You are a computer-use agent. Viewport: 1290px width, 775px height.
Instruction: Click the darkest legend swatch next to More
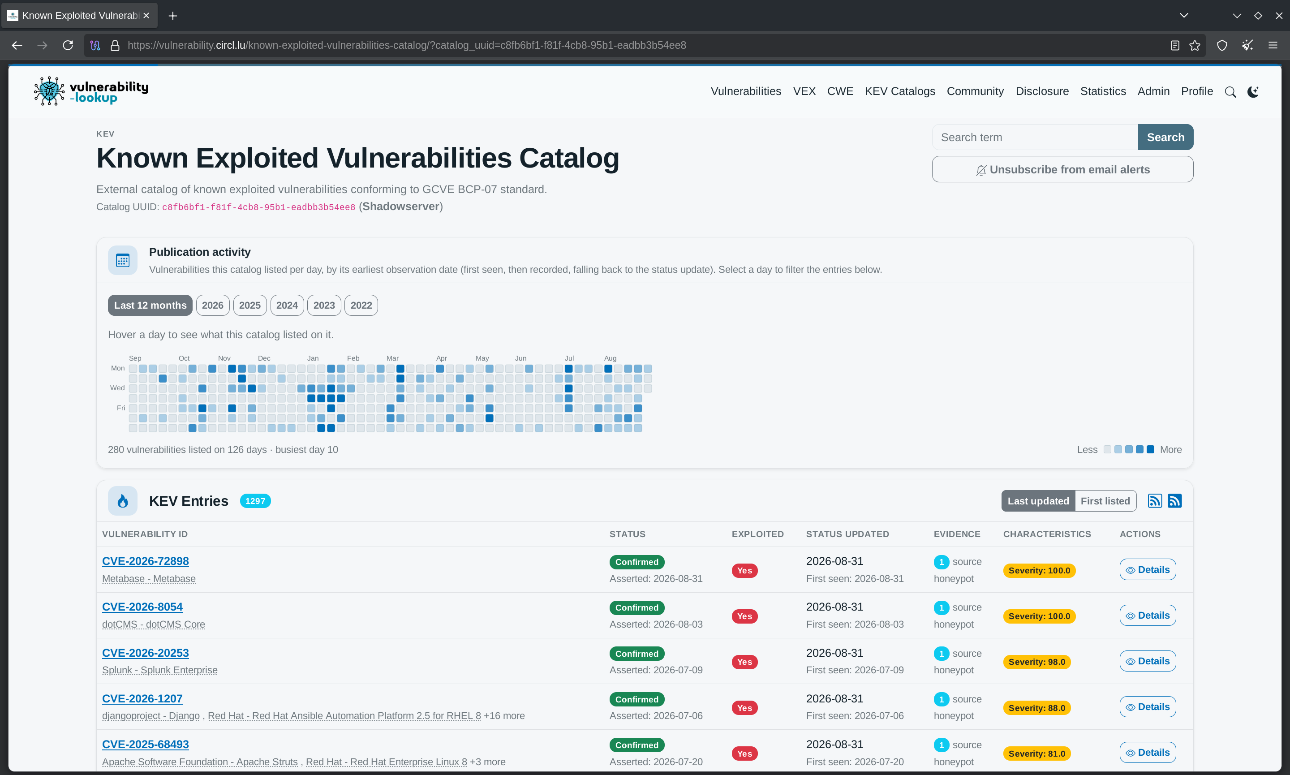click(1150, 450)
